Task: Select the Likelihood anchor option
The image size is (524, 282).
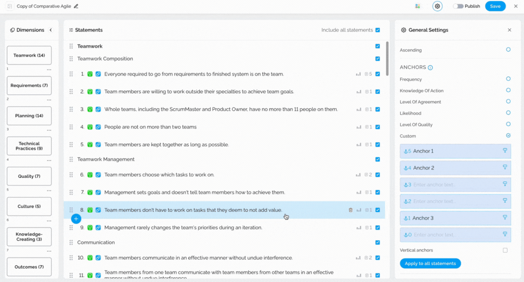Action: click(x=508, y=113)
